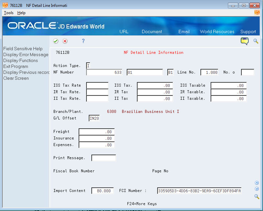This screenshot has height=211, width=263.
Task: Click the Insurance amount field
Action: 97,138
